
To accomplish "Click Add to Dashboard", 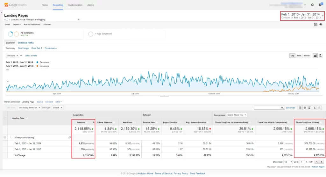I will point(32,25).
